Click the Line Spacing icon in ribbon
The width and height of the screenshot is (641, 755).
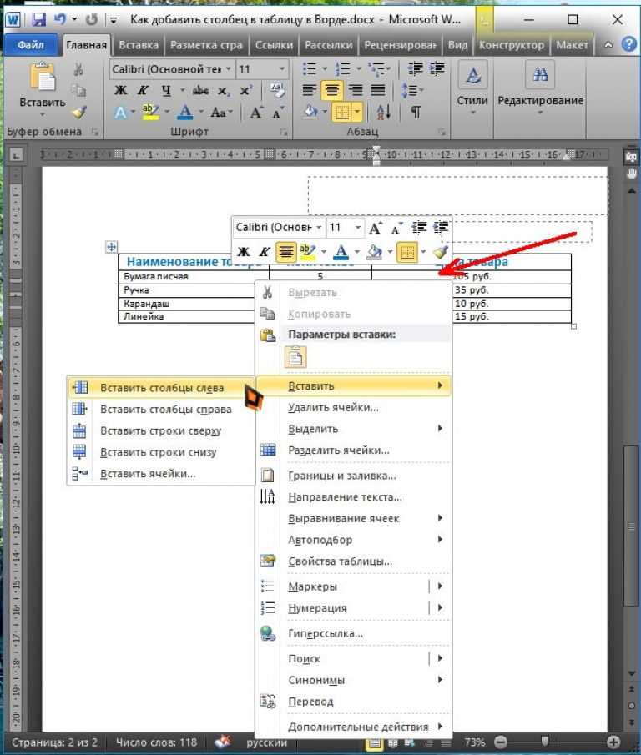410,90
